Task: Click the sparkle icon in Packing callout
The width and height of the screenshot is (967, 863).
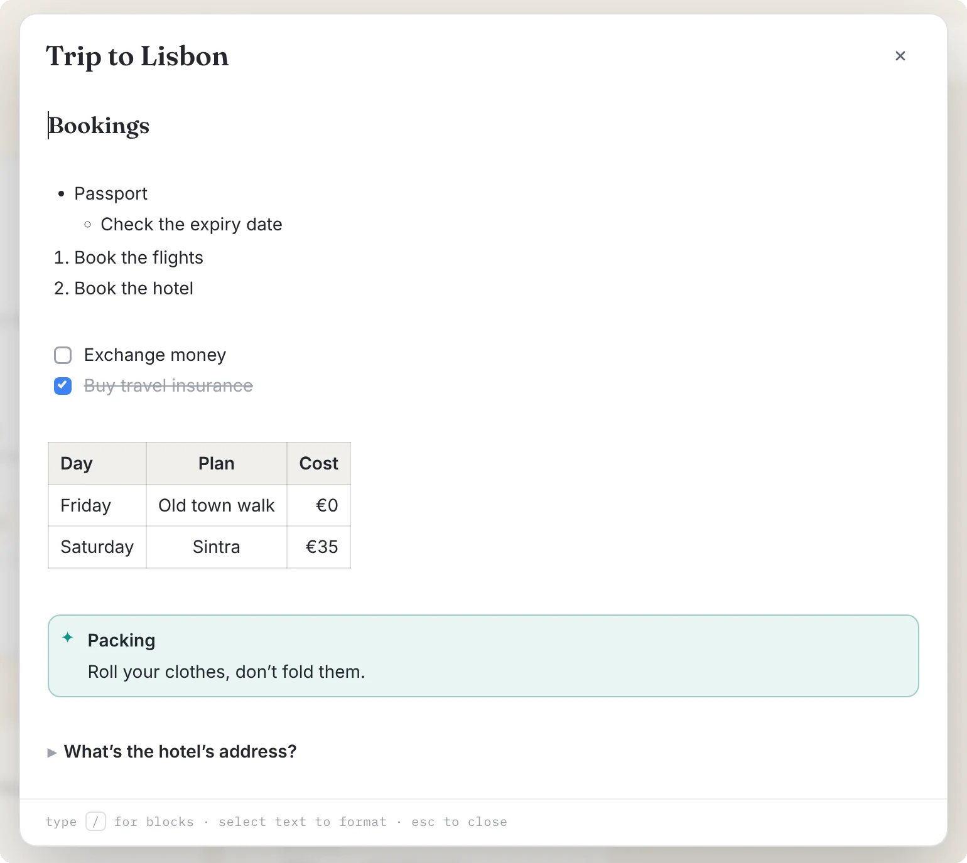Action: coord(68,638)
